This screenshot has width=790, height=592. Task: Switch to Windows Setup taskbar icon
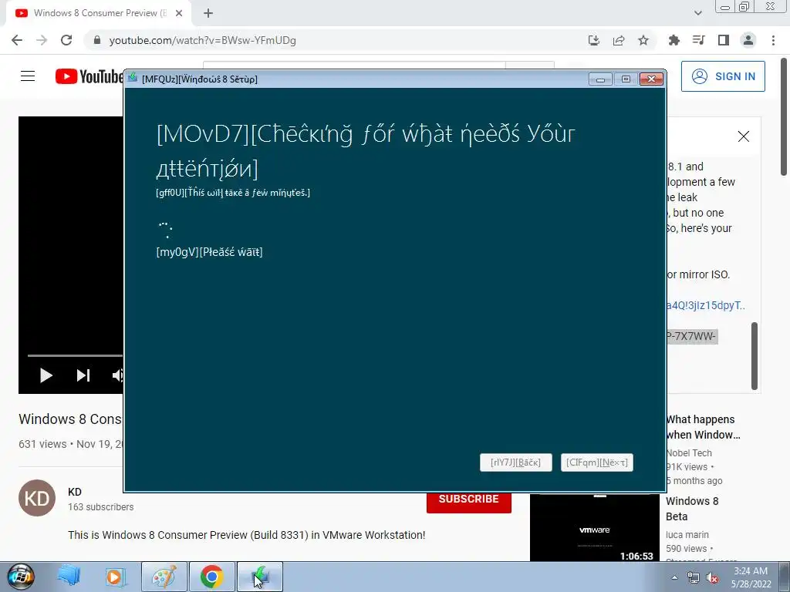point(259,577)
